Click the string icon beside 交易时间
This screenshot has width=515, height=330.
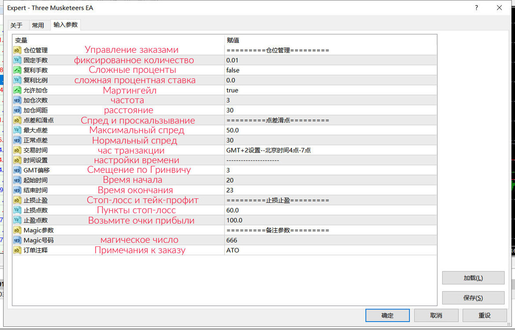(x=17, y=150)
